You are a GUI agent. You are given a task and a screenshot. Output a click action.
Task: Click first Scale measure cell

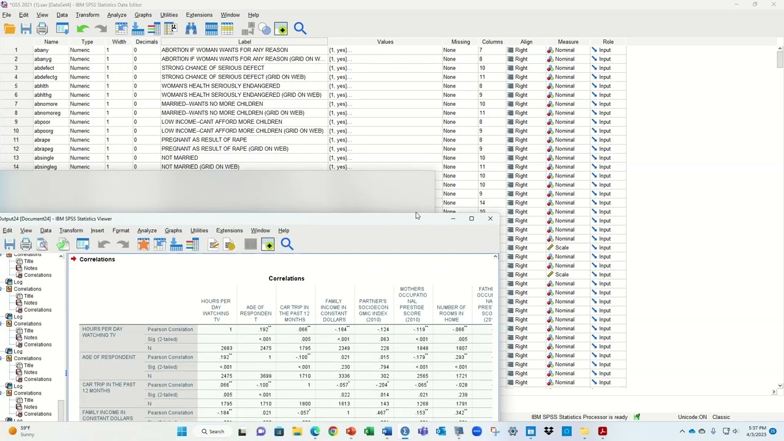pos(568,247)
